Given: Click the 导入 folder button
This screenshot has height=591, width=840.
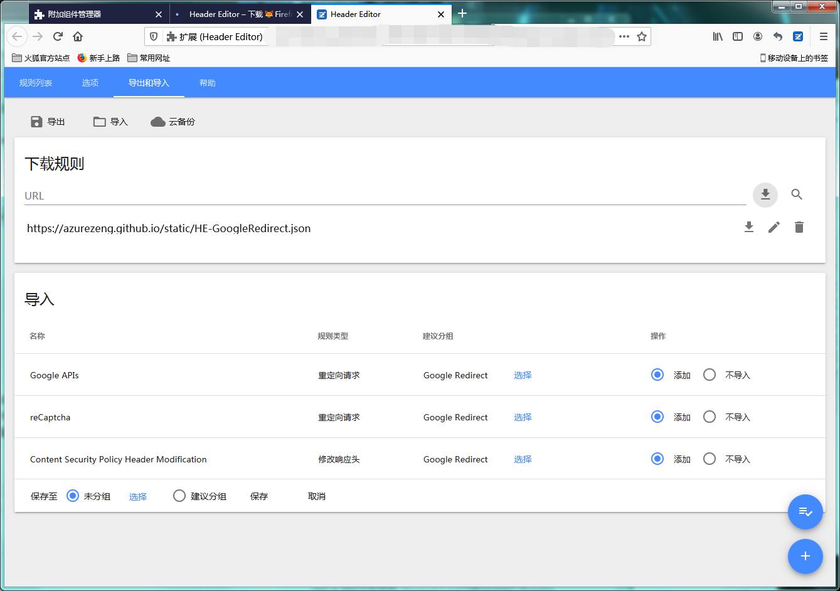Looking at the screenshot, I should coord(110,122).
